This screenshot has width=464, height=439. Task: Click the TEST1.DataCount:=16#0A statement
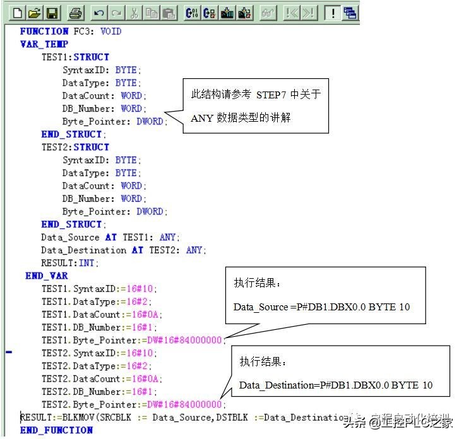click(x=102, y=315)
